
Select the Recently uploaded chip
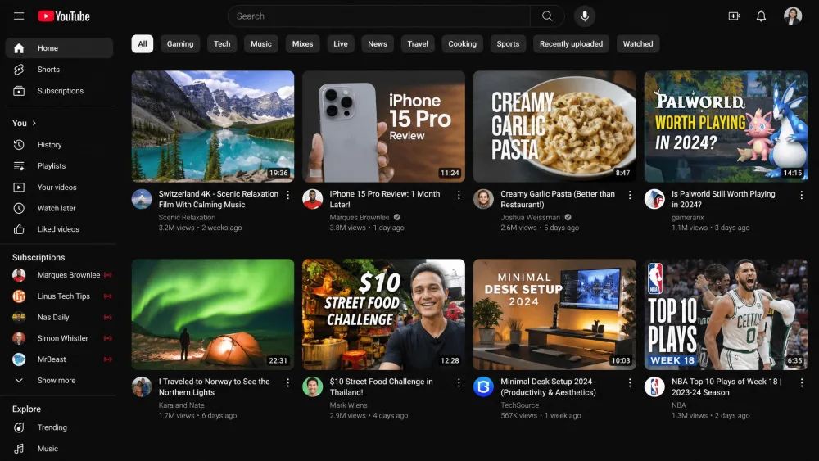click(571, 44)
